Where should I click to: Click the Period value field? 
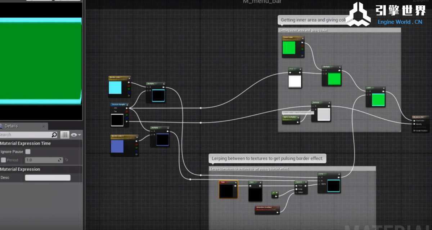click(x=41, y=160)
